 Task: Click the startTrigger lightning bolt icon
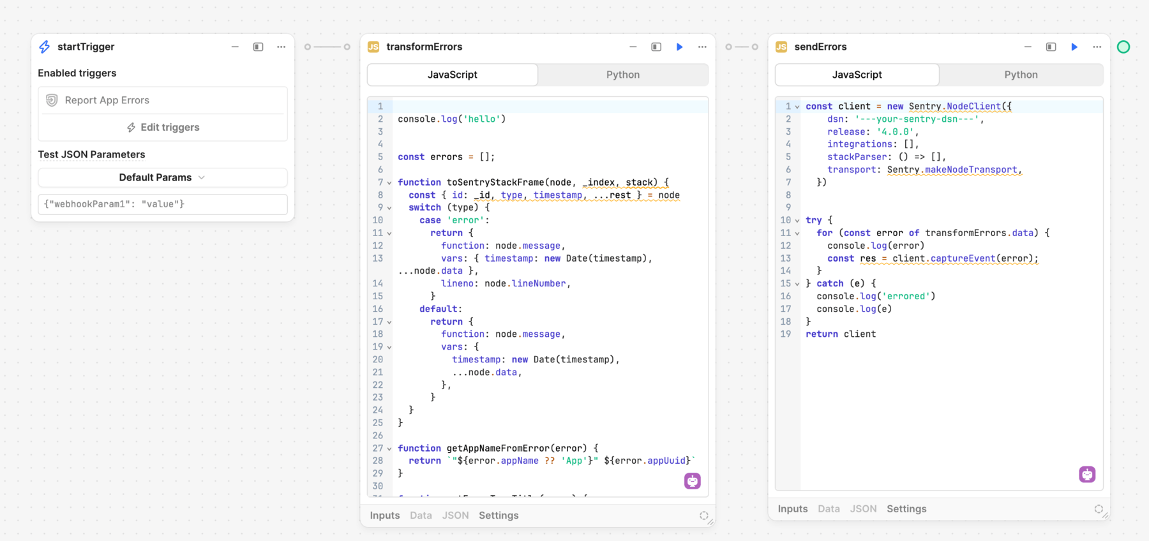44,47
